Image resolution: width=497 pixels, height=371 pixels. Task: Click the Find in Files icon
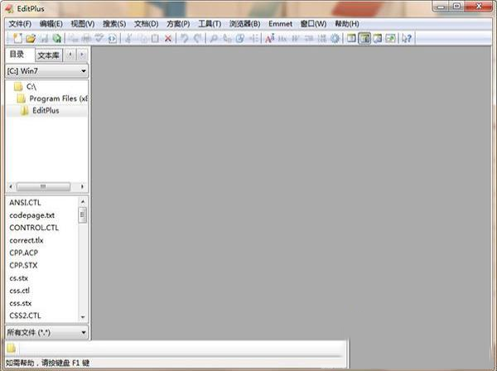(x=240, y=38)
